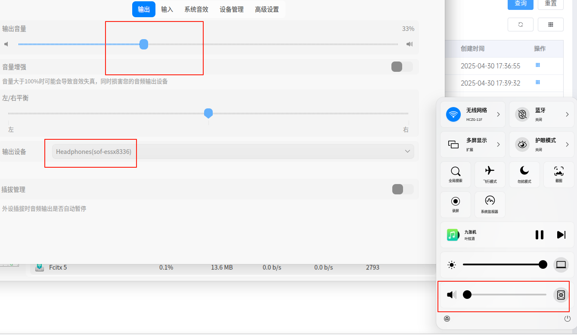This screenshot has height=335, width=577.
Task: Switch to the 输入 tab
Action: [167, 9]
